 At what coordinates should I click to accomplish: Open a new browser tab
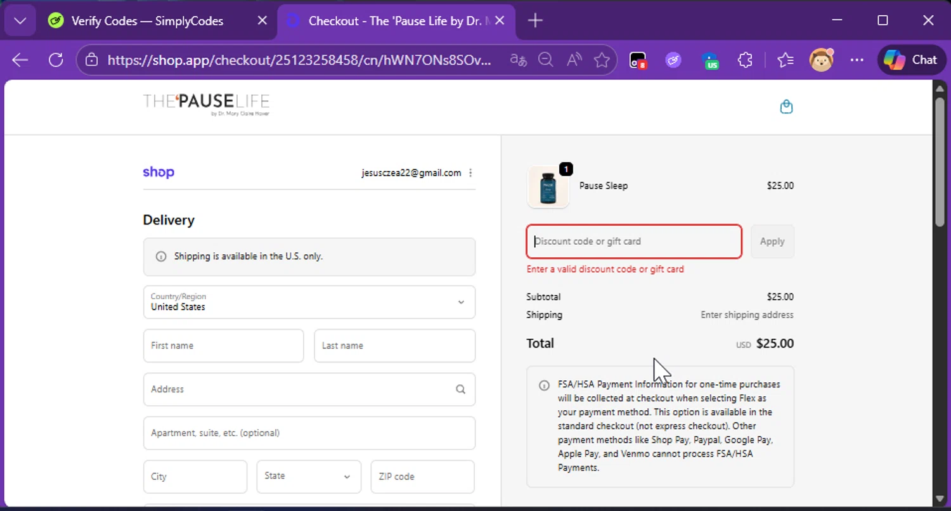535,21
